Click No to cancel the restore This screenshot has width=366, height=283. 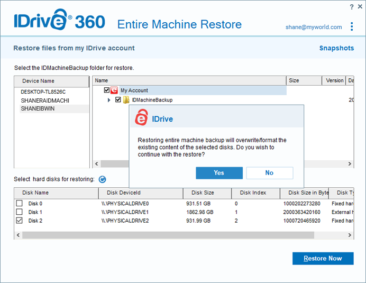[270, 173]
